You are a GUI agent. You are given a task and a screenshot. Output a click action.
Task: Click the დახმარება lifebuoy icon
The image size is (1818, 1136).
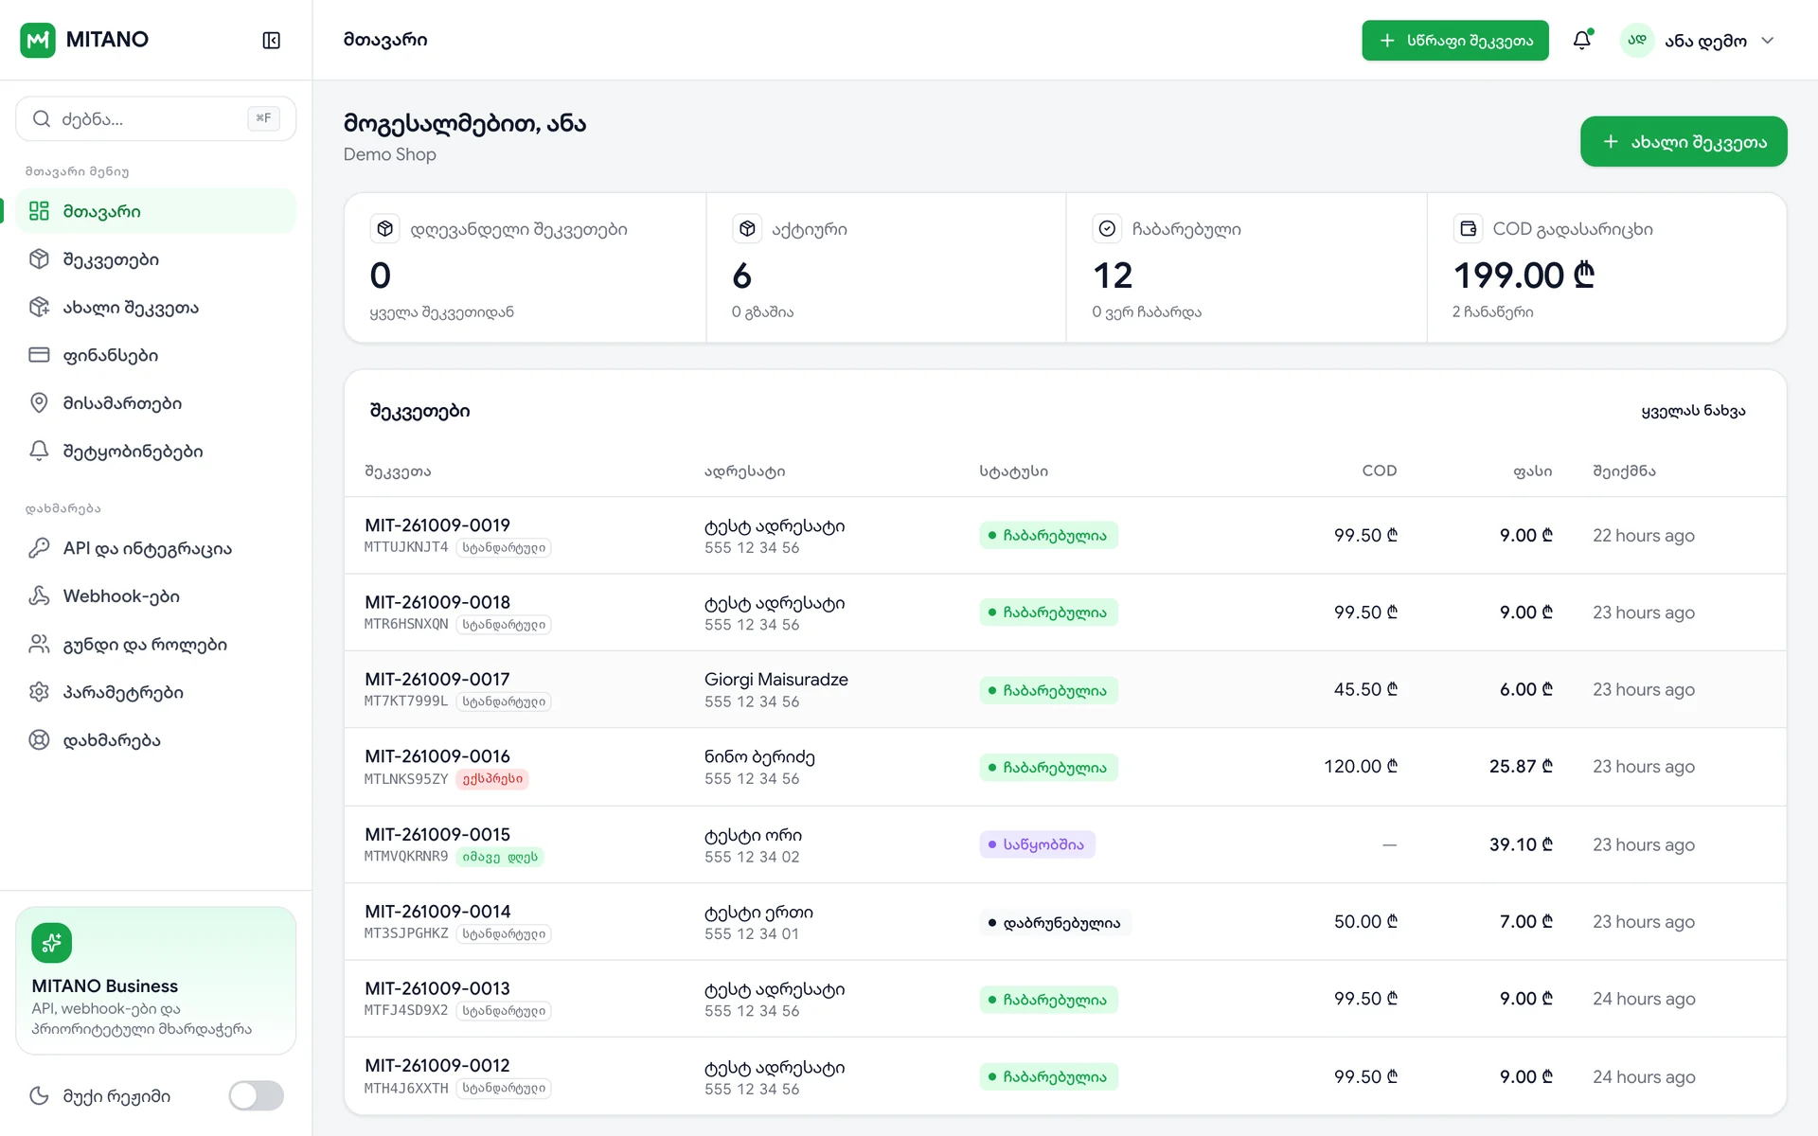[39, 740]
